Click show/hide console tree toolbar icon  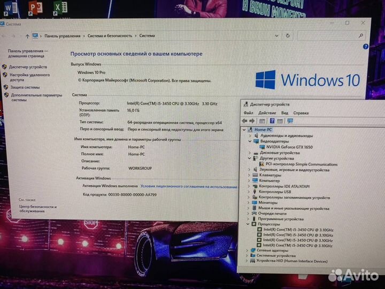pos(262,121)
